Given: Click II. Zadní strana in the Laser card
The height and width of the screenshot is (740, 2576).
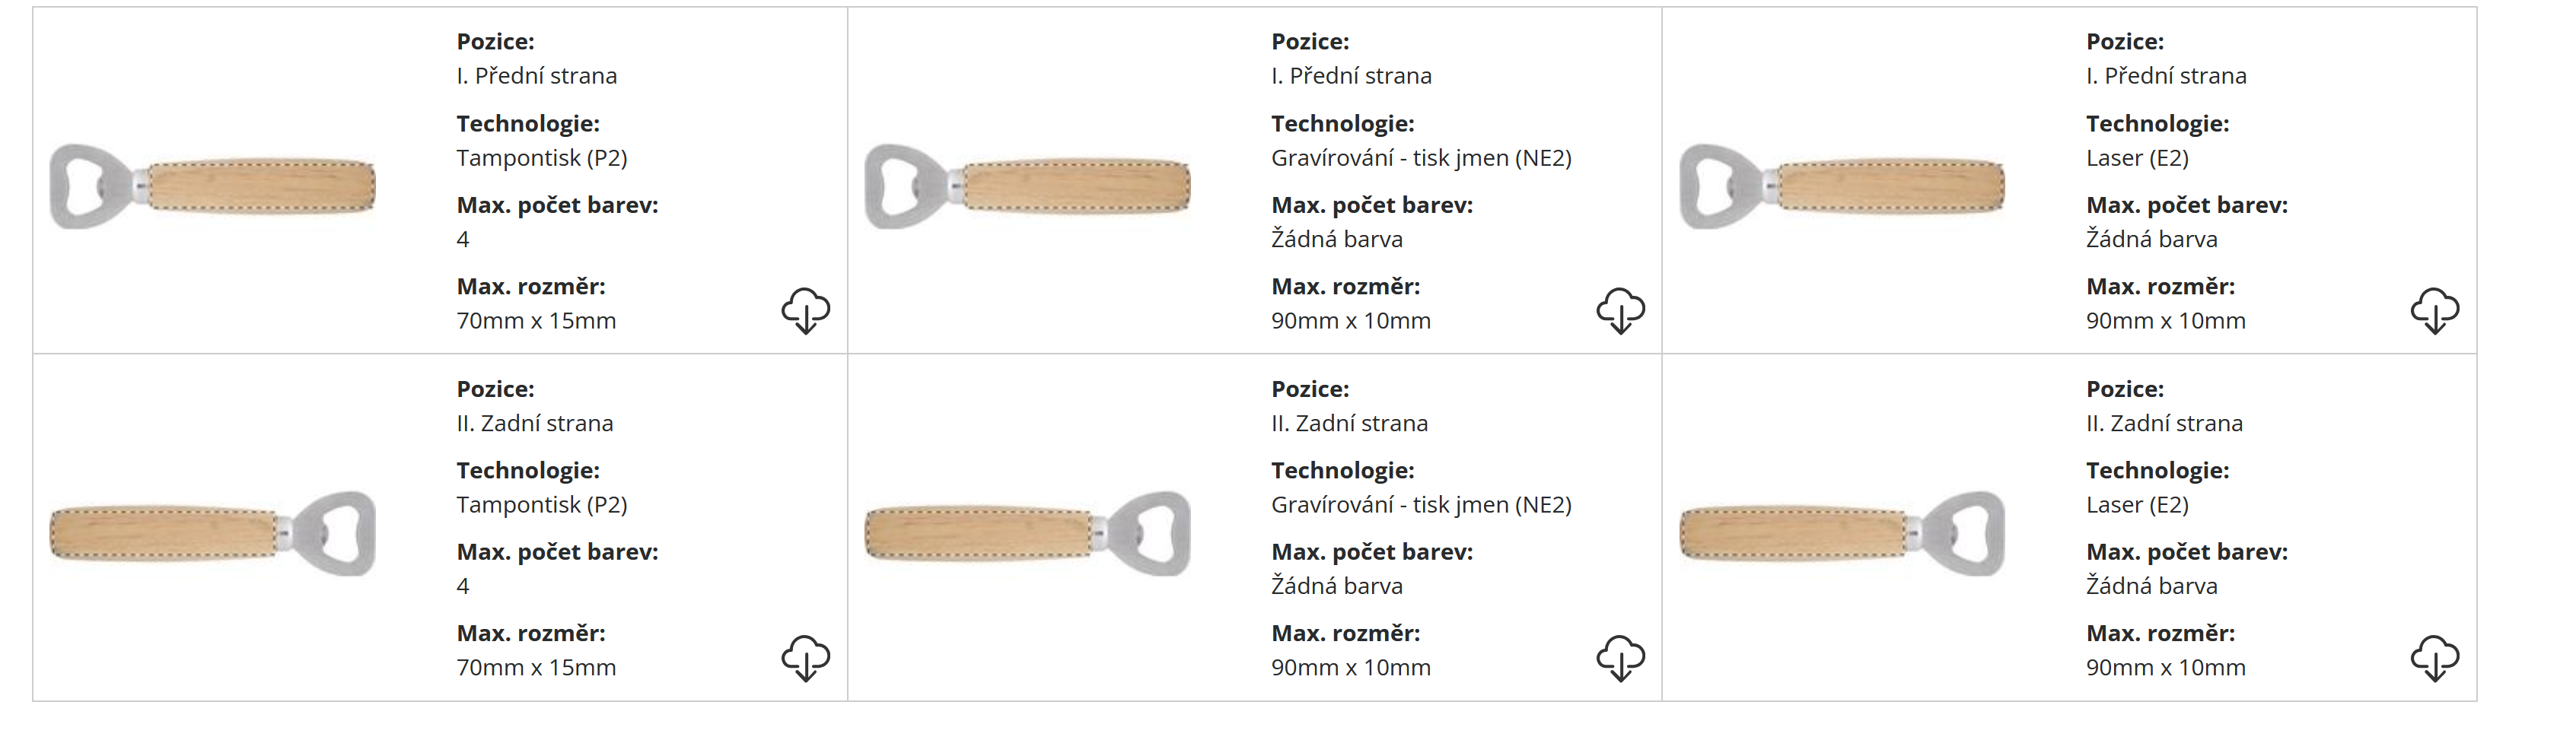Looking at the screenshot, I should click(2164, 423).
